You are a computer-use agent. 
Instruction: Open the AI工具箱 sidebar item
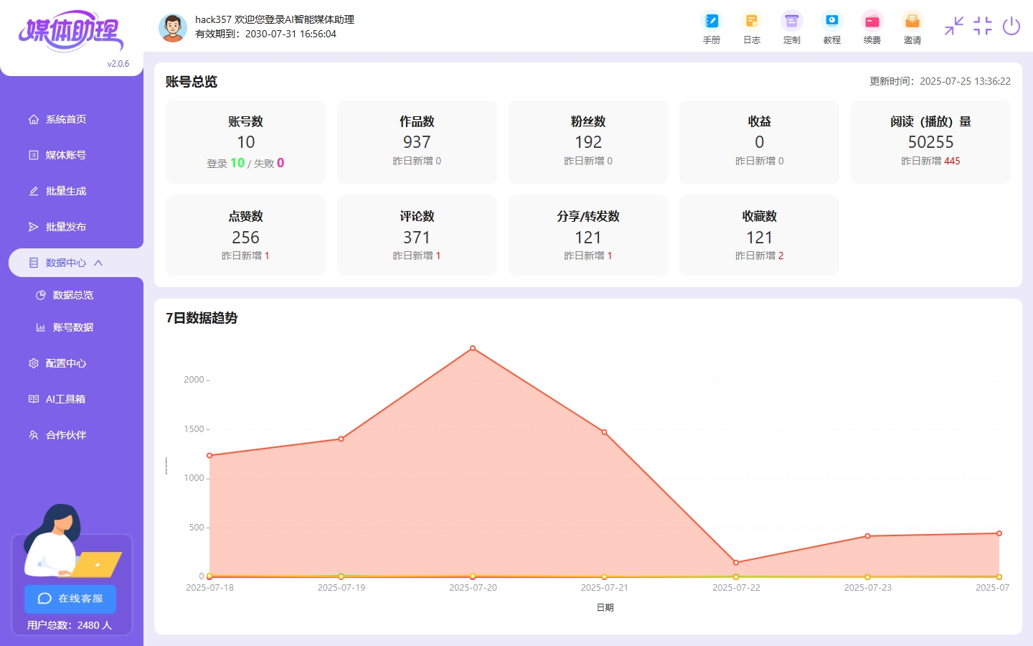64,398
